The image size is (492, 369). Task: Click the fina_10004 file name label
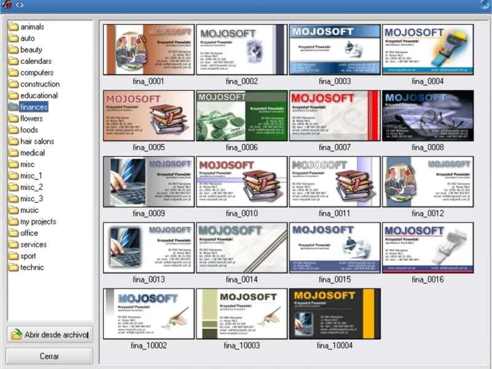(335, 346)
